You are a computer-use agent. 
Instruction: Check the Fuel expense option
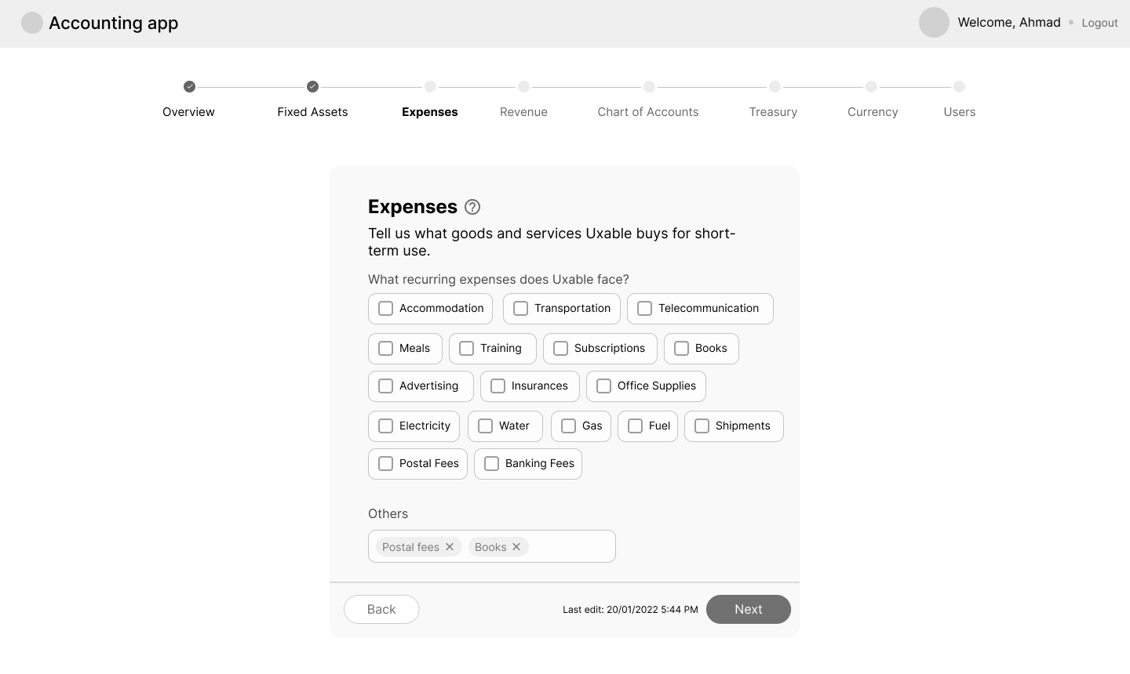[x=635, y=426]
